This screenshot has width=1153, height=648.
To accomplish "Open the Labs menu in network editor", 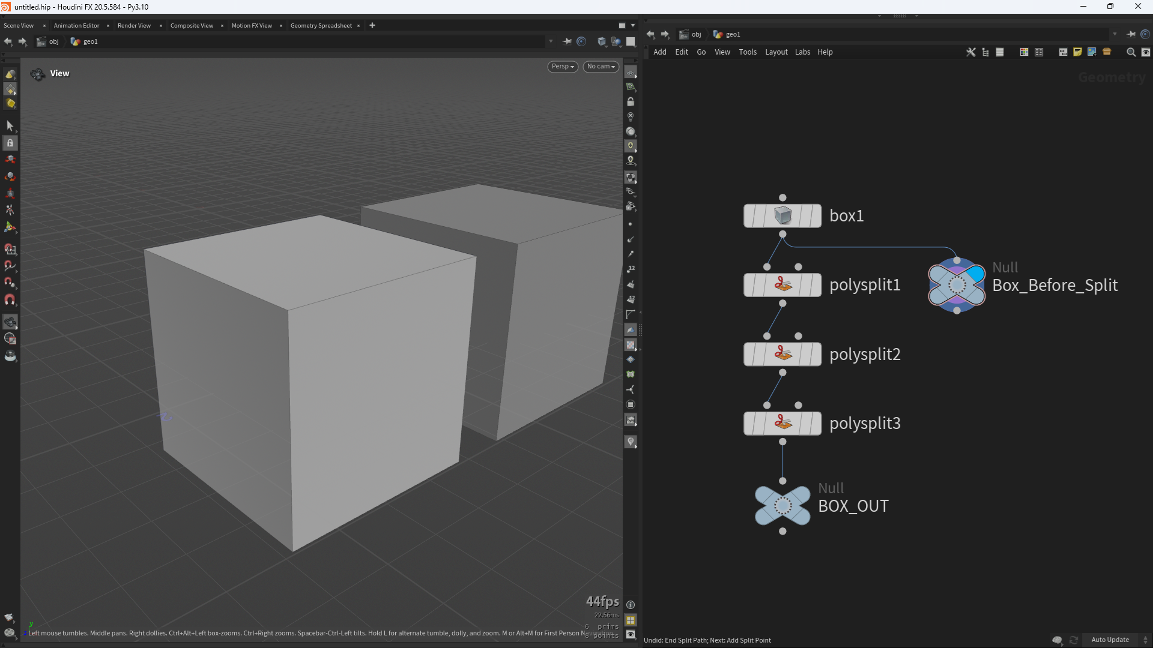I will coord(802,52).
